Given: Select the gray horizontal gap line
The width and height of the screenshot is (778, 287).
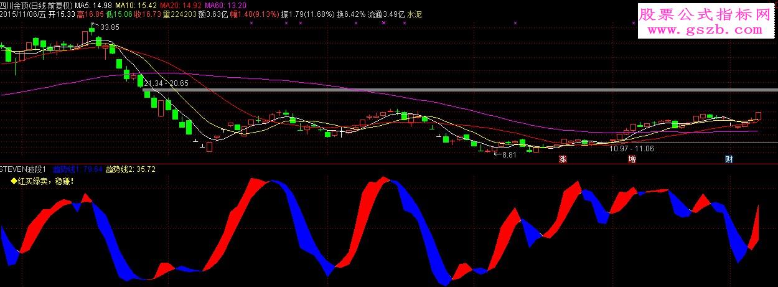Looking at the screenshot, I should [x=460, y=90].
